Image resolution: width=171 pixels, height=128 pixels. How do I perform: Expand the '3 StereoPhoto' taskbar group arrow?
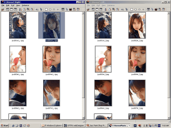pos(130,126)
